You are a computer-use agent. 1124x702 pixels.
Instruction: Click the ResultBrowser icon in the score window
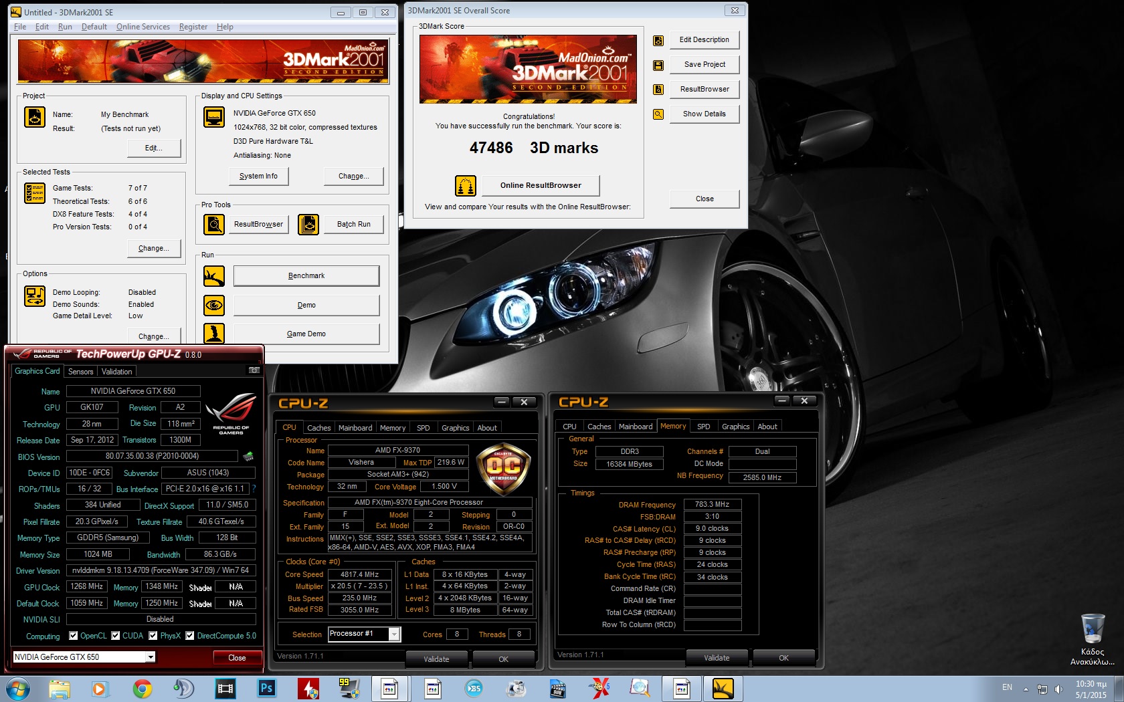[x=658, y=90]
